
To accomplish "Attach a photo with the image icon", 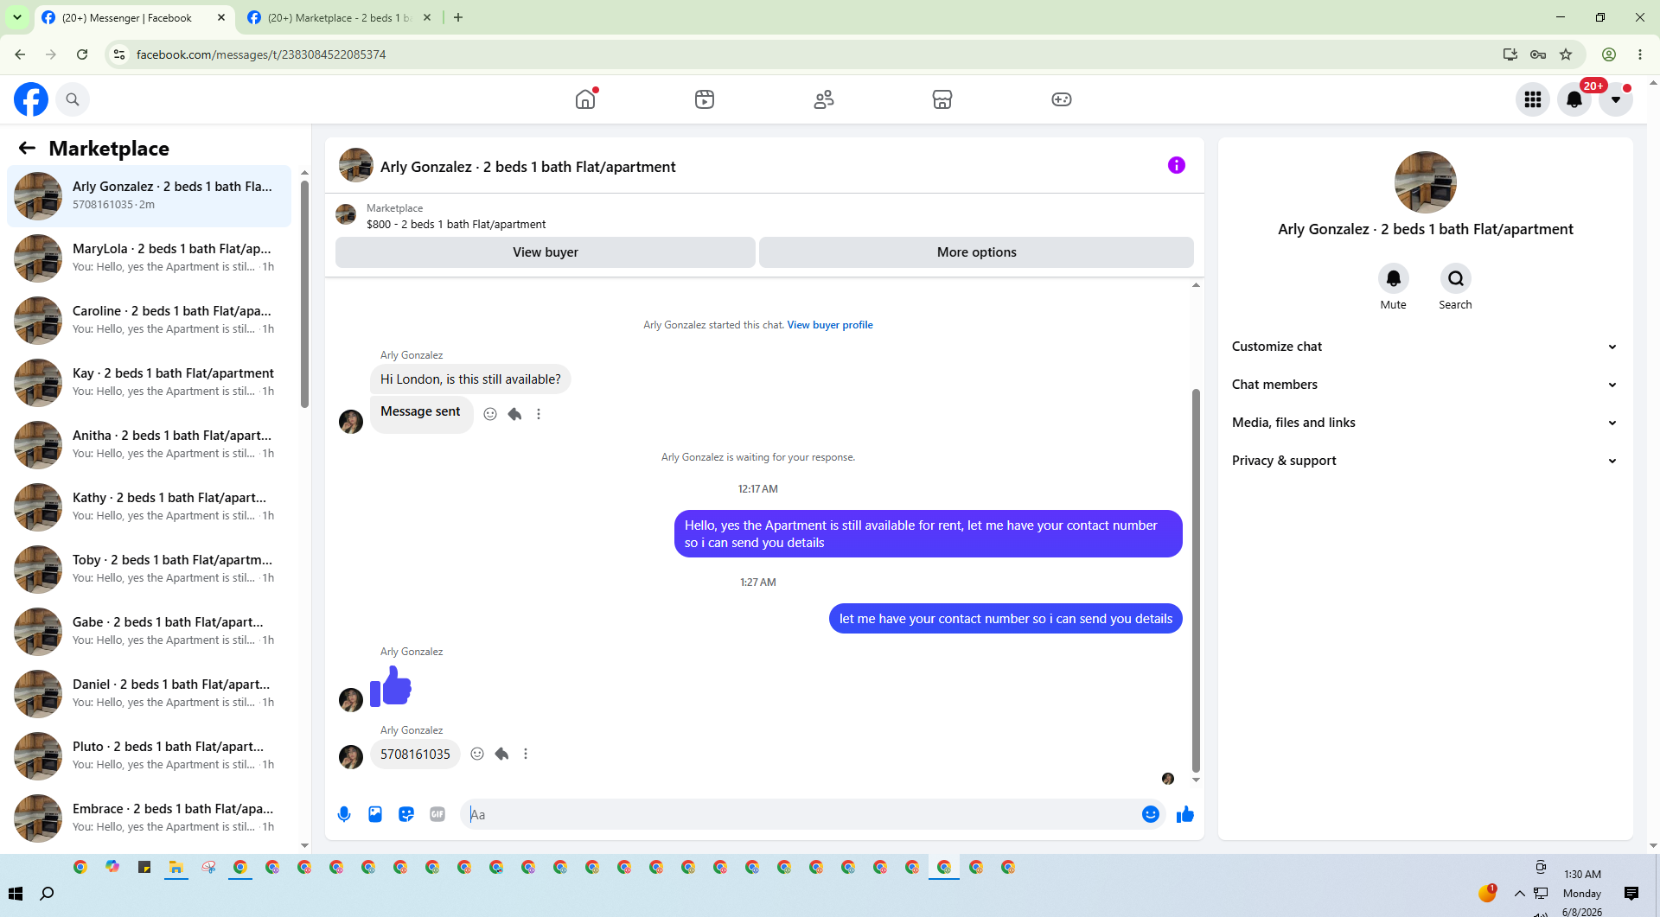I will pyautogui.click(x=375, y=814).
